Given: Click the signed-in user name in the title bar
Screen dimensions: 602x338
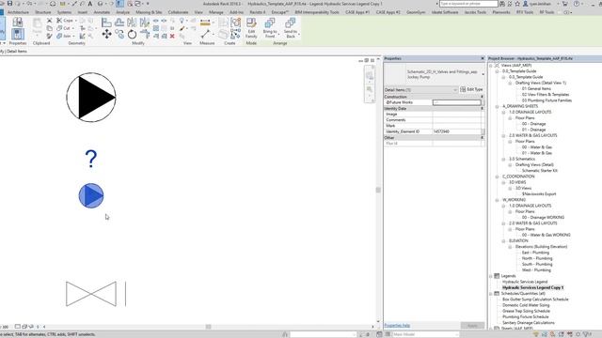Looking at the screenshot, I should 540,4.
